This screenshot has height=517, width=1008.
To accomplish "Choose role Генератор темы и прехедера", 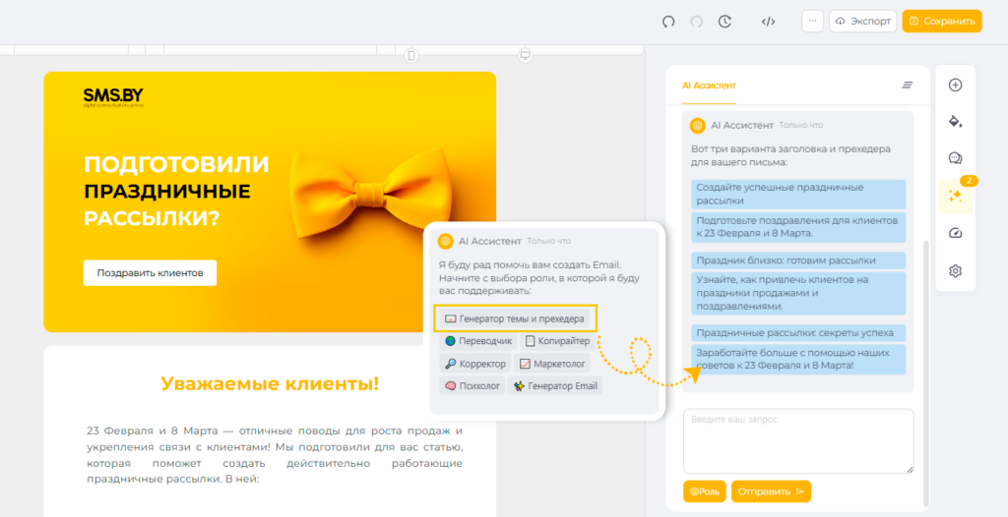I will 514,318.
